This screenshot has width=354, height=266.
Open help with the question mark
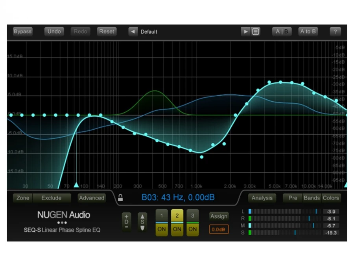(x=335, y=32)
